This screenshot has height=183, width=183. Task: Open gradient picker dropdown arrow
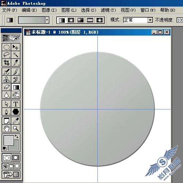[47, 20]
